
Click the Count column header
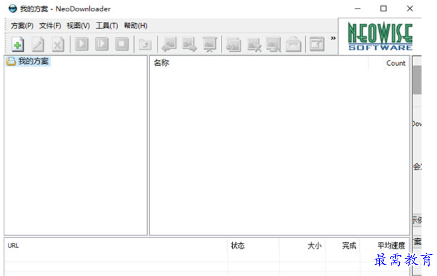(x=396, y=63)
